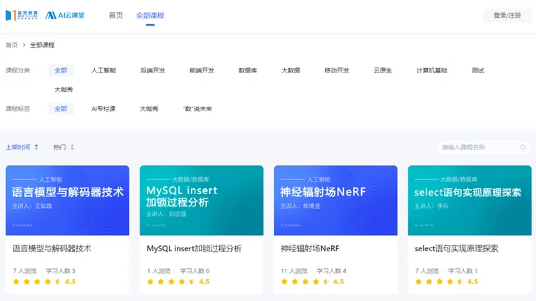Filter courses by 前端开发
Screen dimensions: 536x301
point(202,70)
